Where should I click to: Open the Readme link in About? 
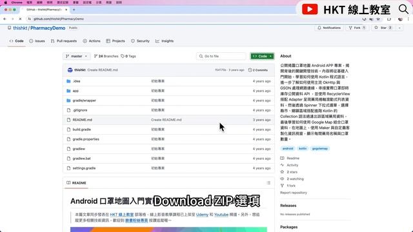point(293,159)
